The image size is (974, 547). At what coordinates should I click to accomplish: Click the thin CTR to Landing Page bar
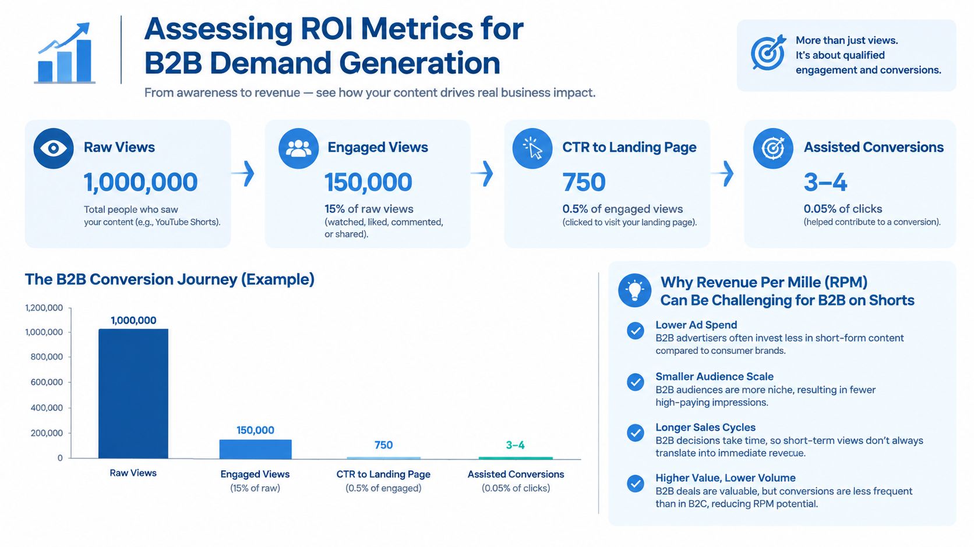(x=383, y=458)
